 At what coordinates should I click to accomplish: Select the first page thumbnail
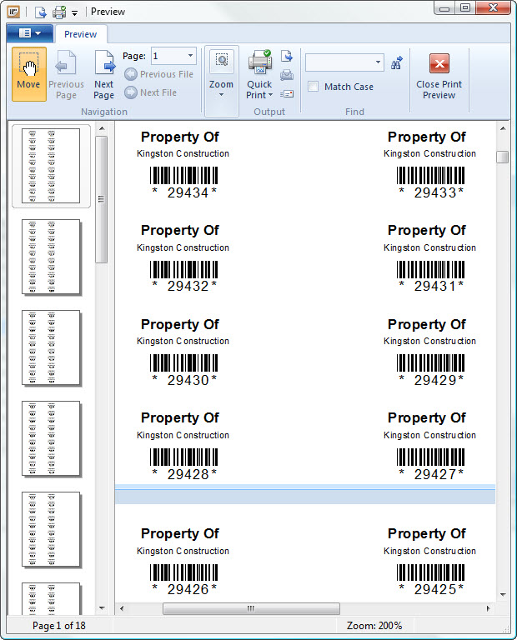tap(51, 166)
